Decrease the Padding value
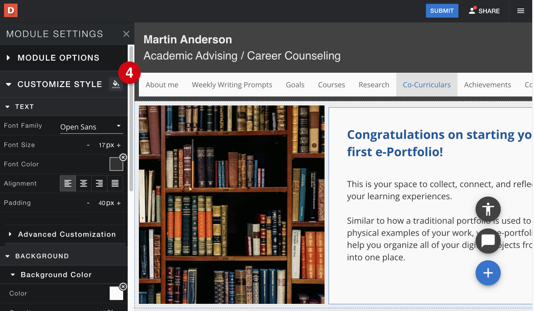 88,203
